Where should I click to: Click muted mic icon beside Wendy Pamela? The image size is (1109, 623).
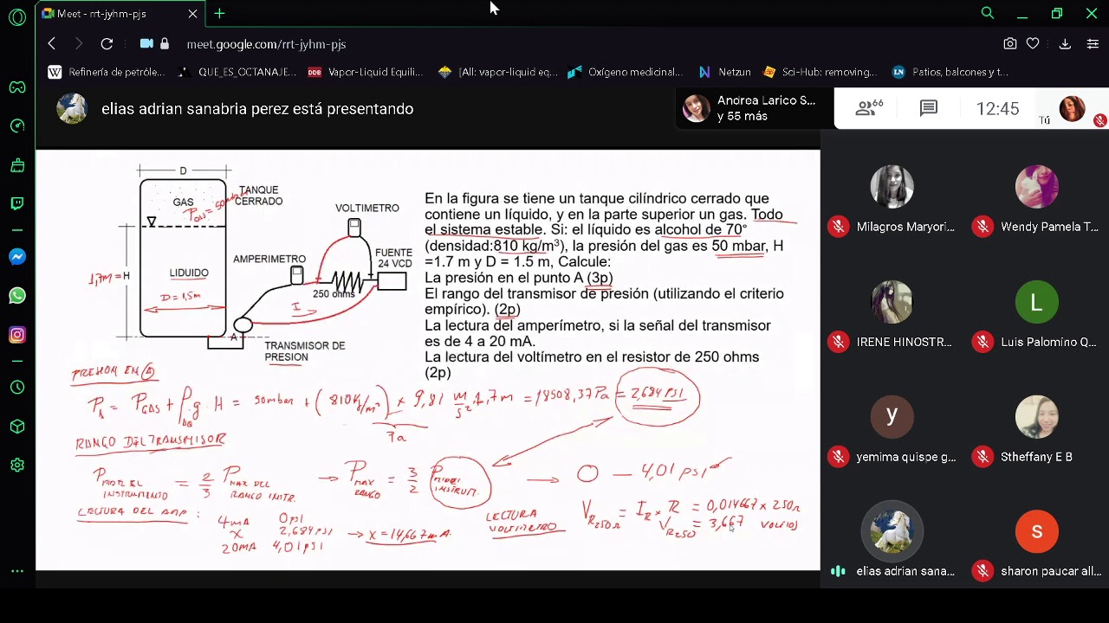point(983,227)
